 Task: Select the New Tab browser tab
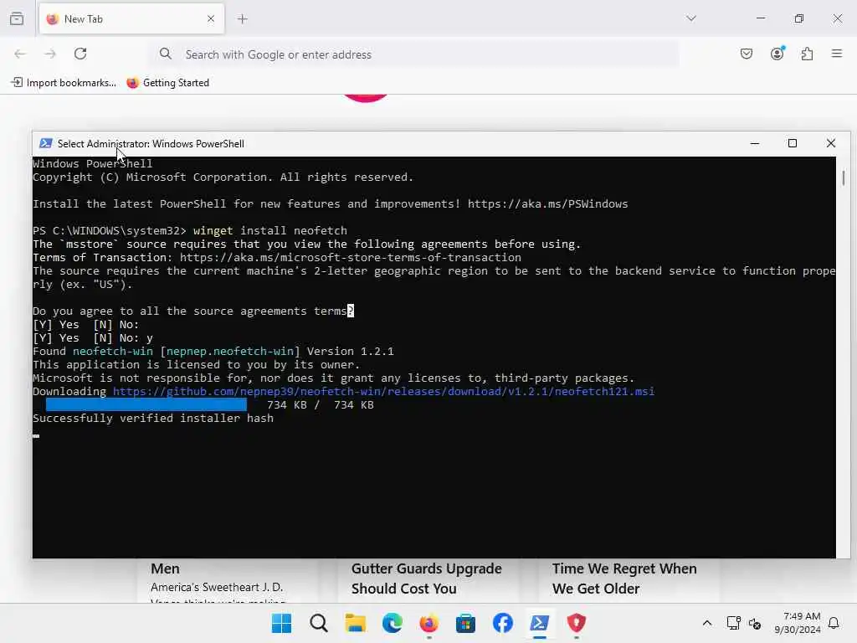click(x=131, y=18)
